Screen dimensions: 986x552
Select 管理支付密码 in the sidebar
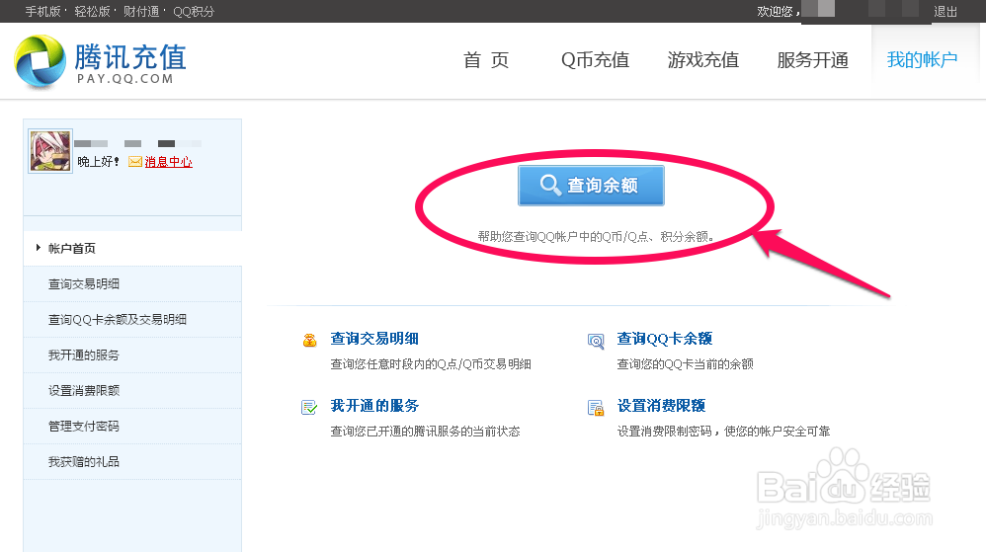[x=132, y=427]
